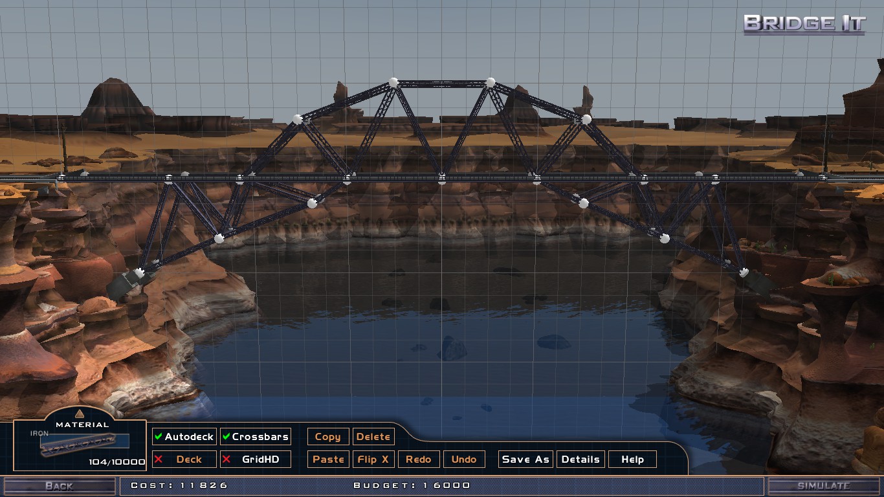Click the Budget: 16000 readout
The width and height of the screenshot is (884, 497).
click(x=412, y=485)
